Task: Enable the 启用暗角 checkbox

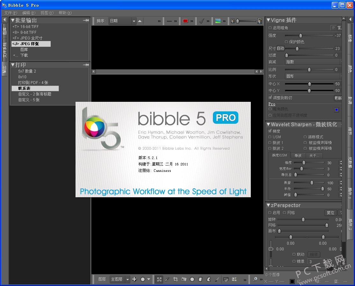Action: 270,28
